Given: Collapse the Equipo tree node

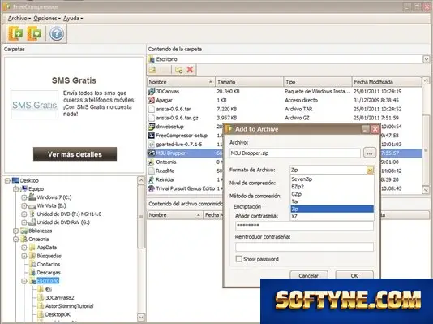Looking at the screenshot, I should coord(16,189).
